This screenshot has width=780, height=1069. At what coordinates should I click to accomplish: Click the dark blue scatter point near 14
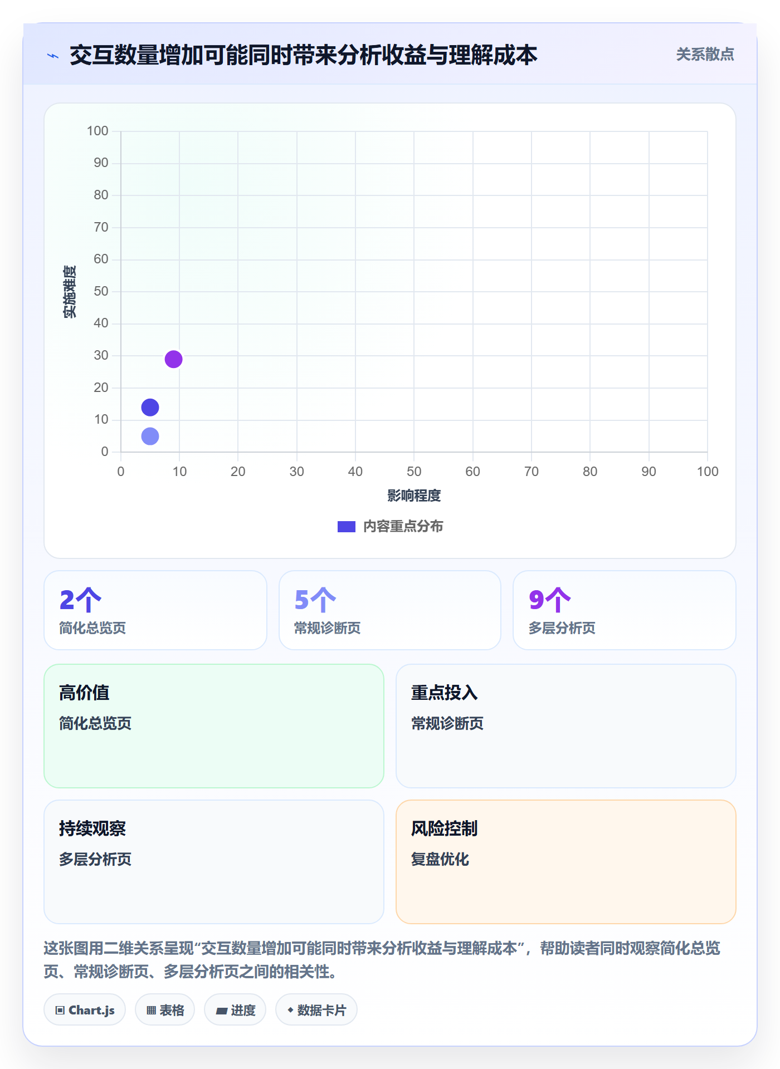[150, 408]
